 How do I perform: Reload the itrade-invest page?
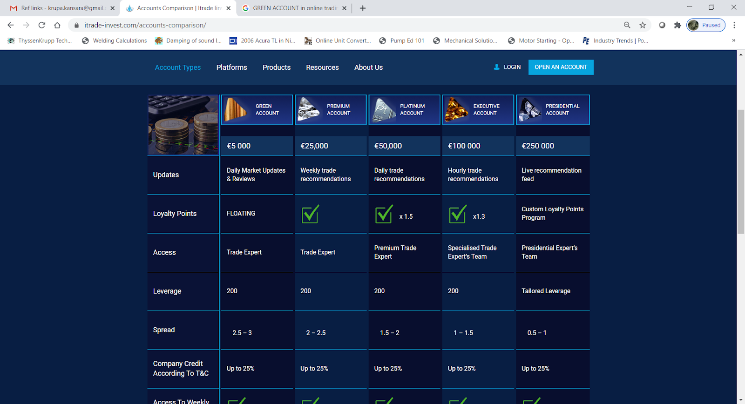click(42, 25)
